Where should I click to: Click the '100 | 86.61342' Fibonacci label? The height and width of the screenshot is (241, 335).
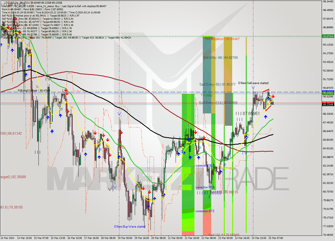11,133
